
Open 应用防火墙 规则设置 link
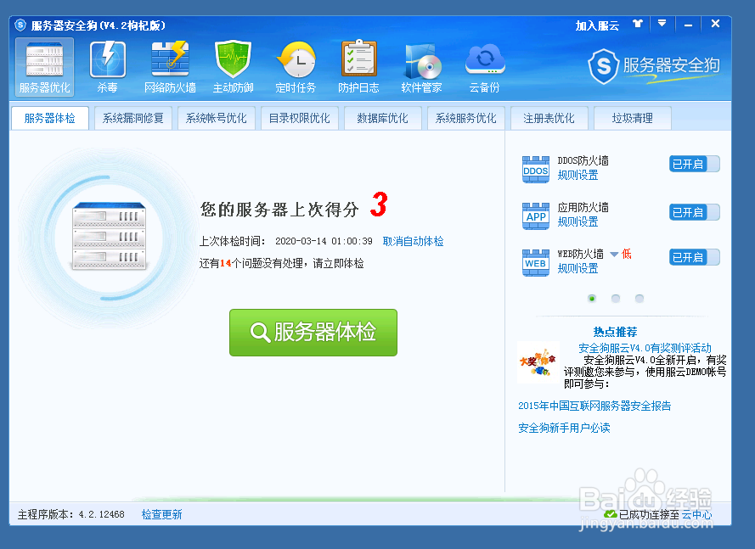(578, 221)
